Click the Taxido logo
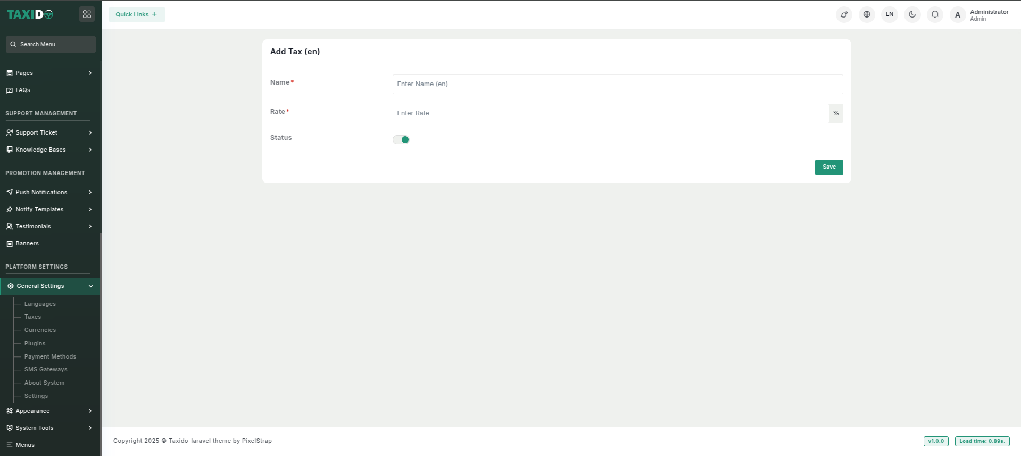Screen dimensions: 1021x456 tap(30, 14)
